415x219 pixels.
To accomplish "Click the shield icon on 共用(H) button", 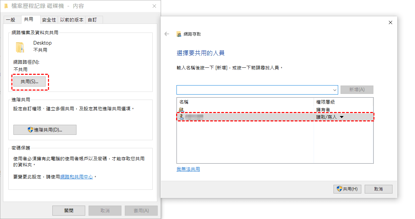I will [x=340, y=189].
